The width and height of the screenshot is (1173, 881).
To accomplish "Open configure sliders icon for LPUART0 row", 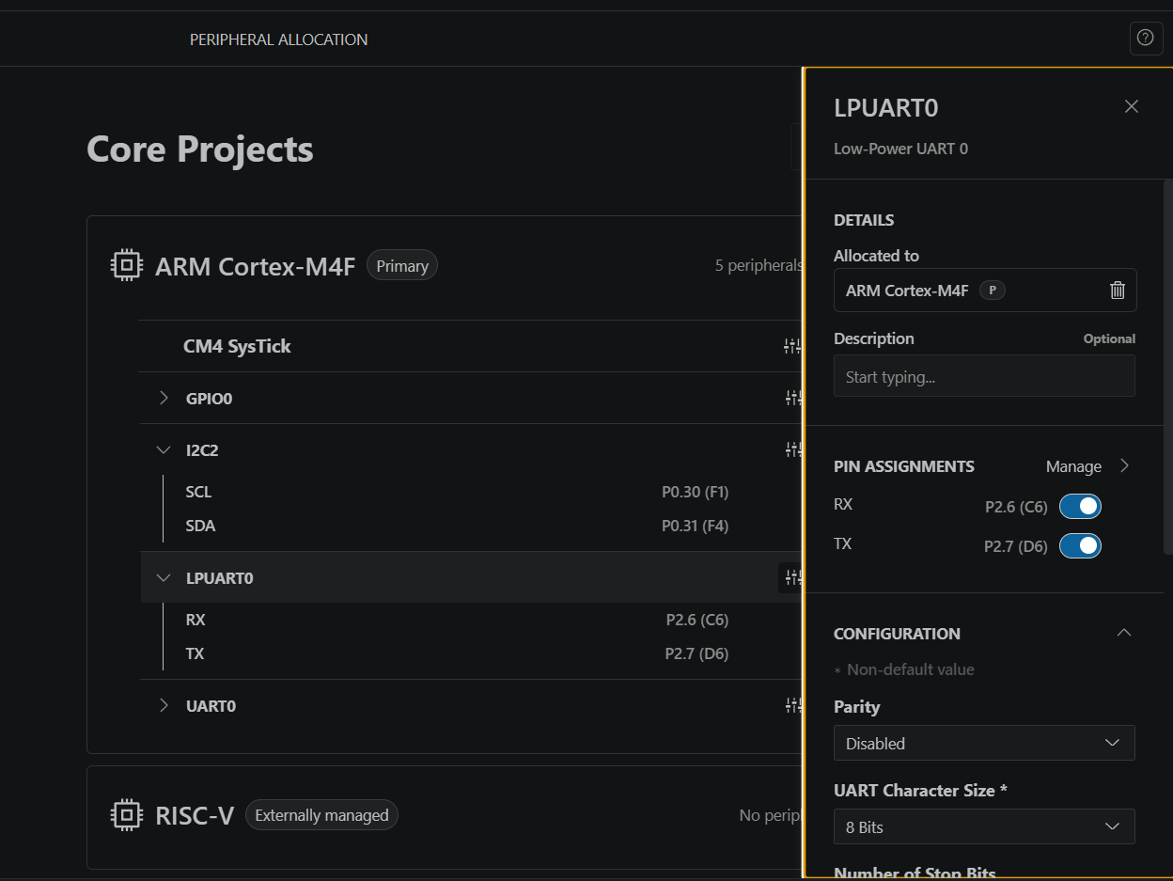I will [792, 577].
